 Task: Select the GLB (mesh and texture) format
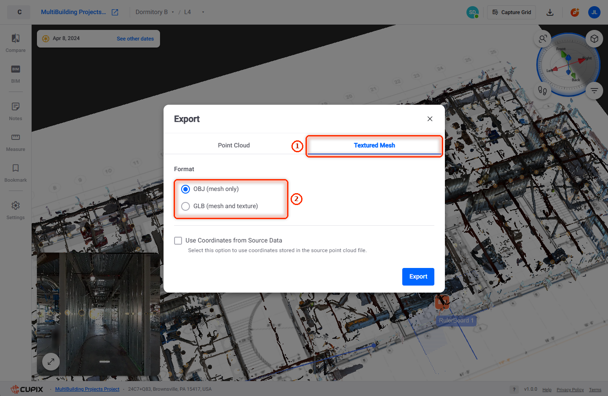[x=219, y=206]
